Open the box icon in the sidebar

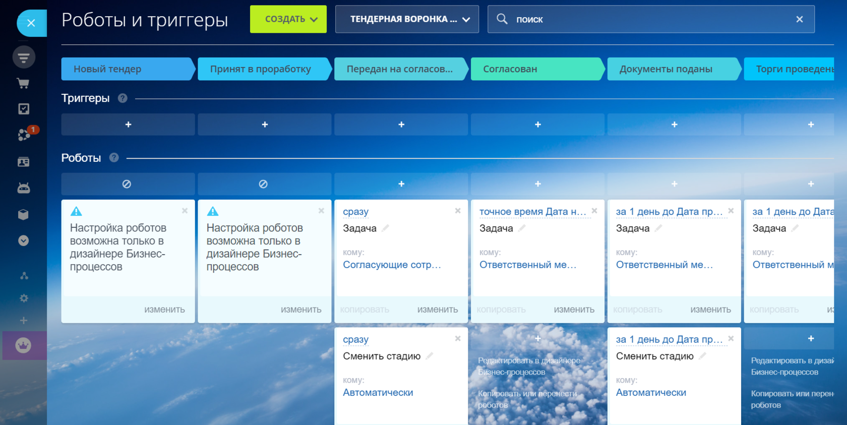pyautogui.click(x=24, y=214)
